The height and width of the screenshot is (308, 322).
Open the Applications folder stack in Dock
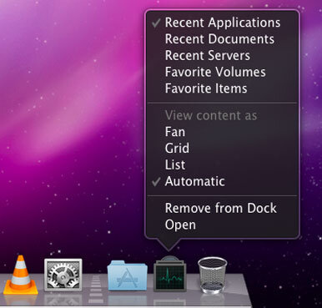pos(128,275)
